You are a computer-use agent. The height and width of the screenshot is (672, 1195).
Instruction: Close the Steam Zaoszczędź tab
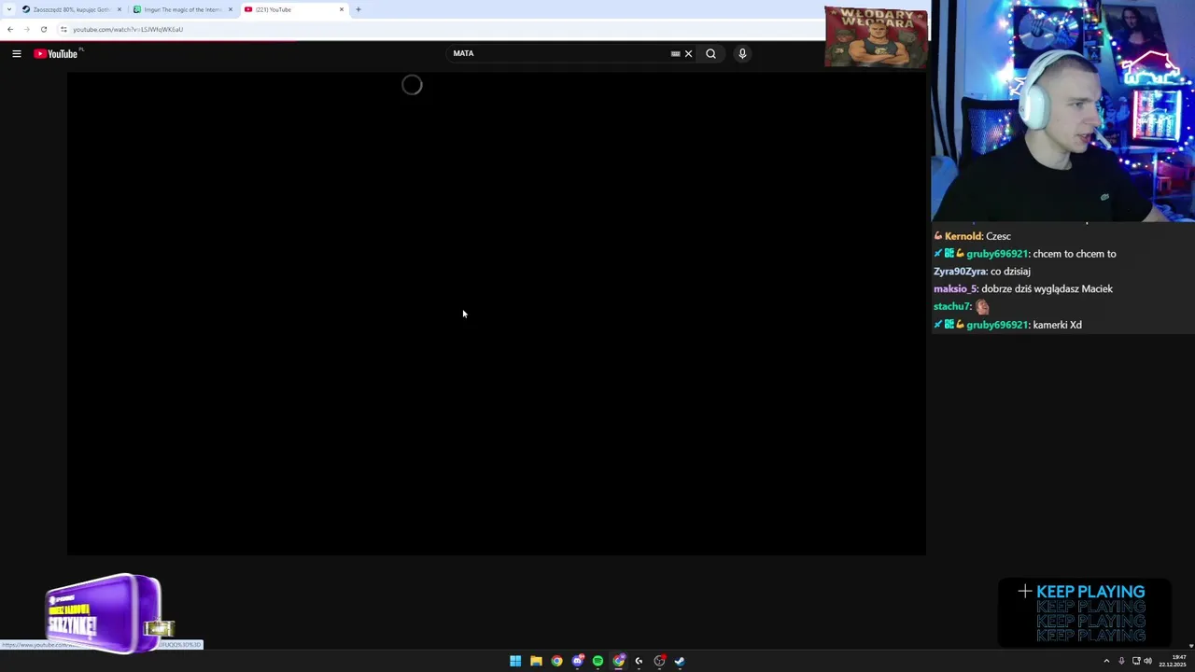119,9
